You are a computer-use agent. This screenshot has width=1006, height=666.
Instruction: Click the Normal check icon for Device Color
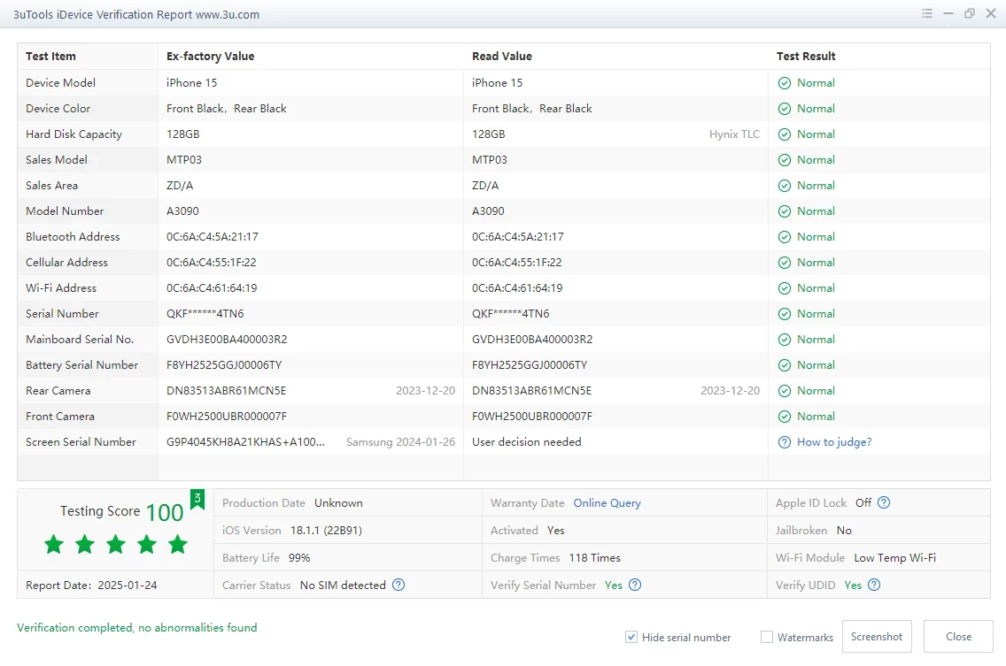784,109
